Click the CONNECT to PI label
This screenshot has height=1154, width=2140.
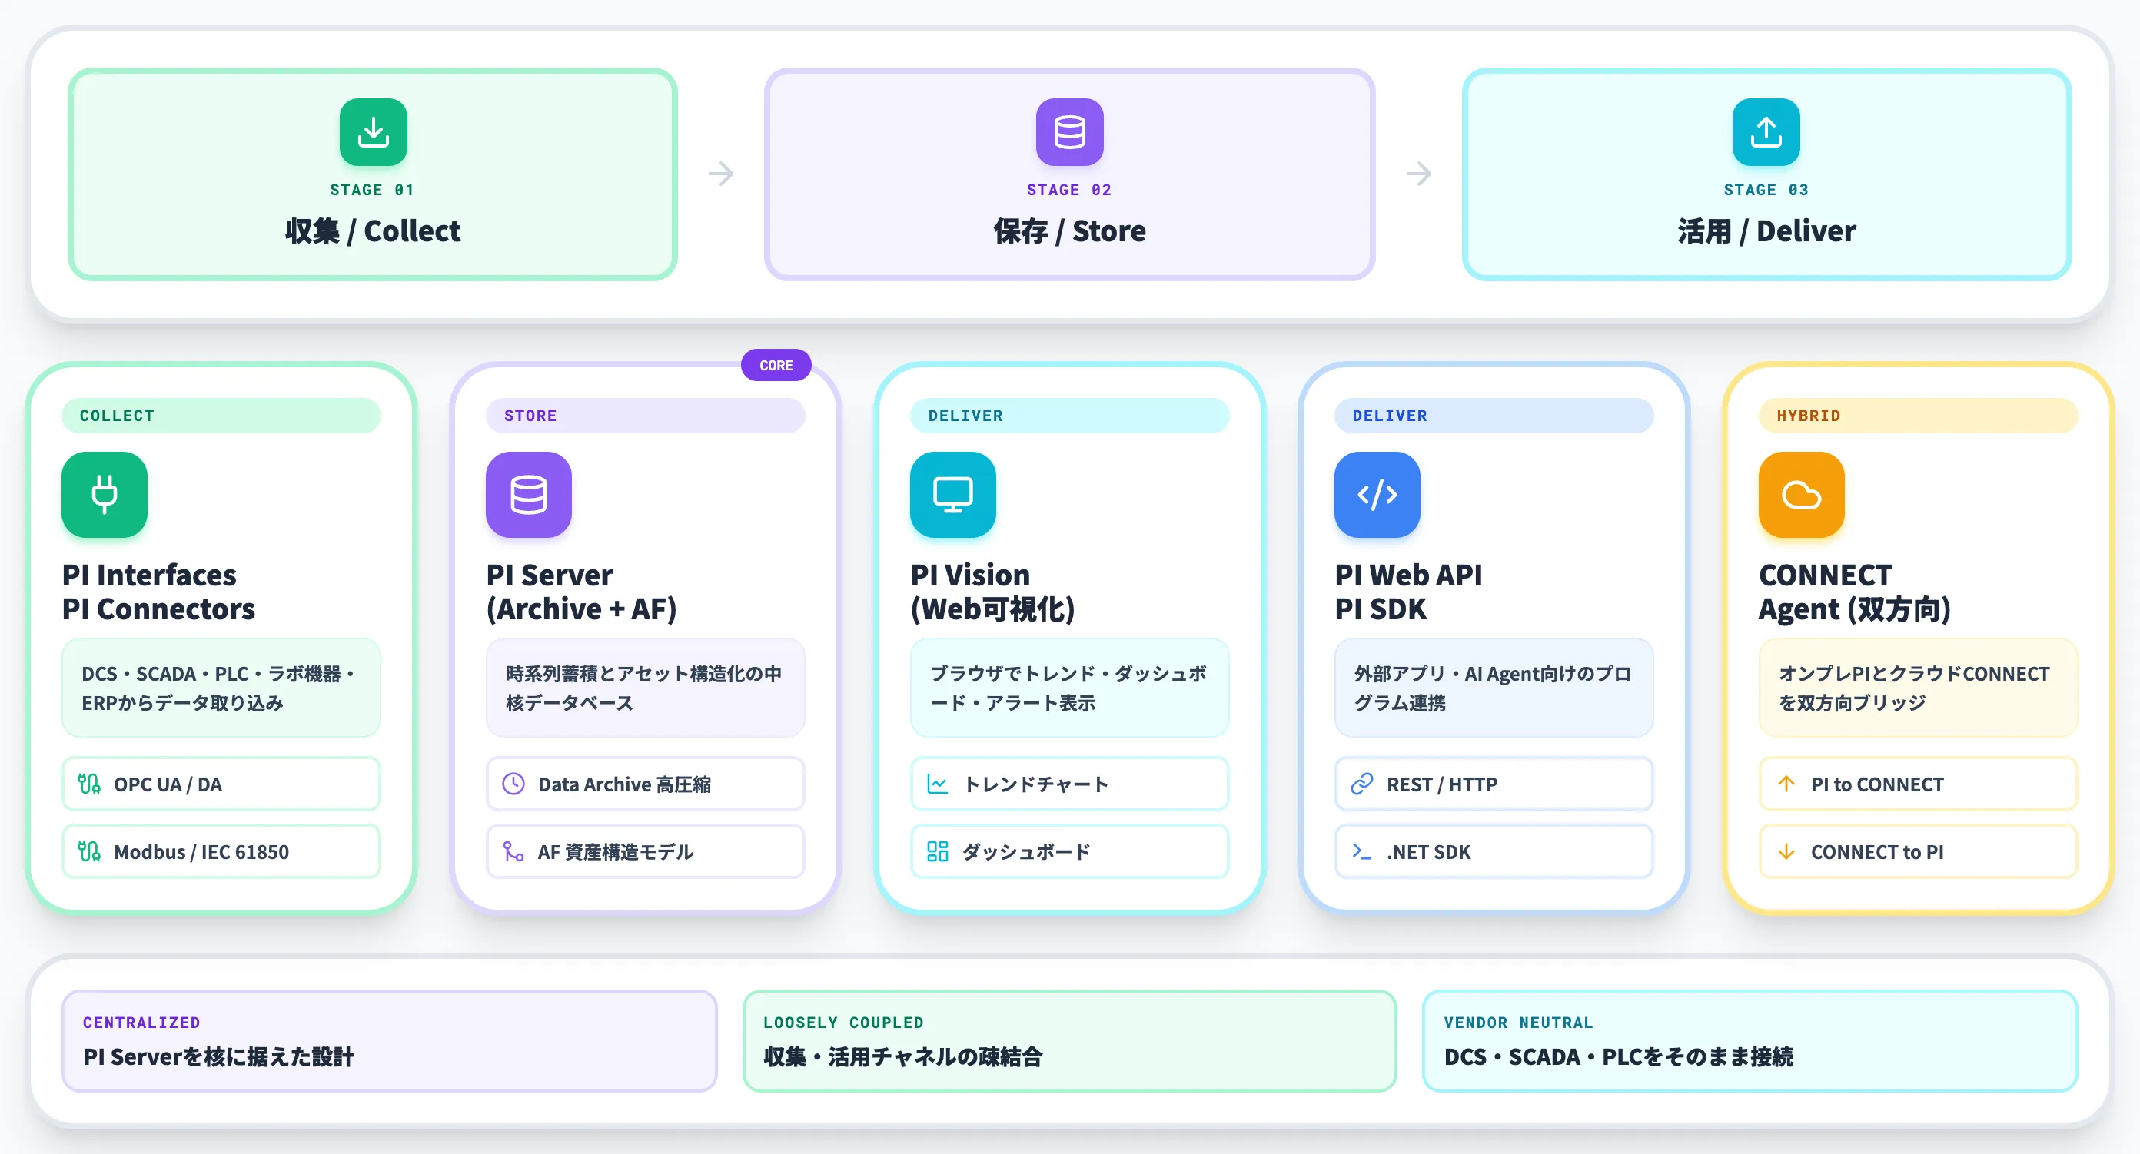click(x=1877, y=852)
